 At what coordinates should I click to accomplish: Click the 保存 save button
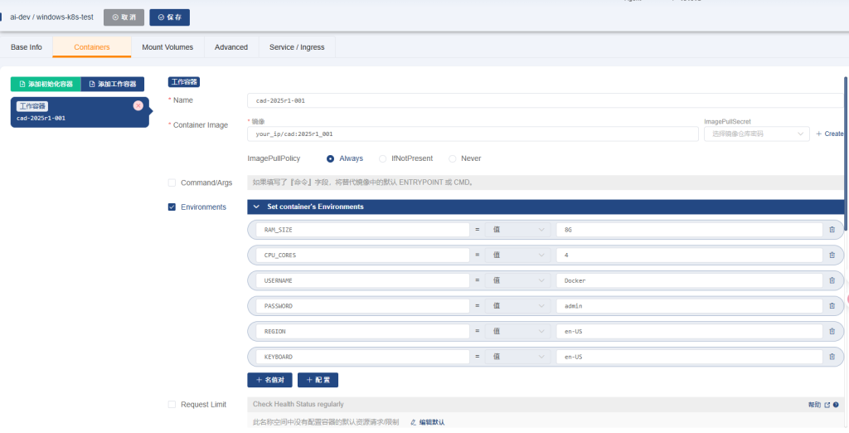[x=170, y=17]
